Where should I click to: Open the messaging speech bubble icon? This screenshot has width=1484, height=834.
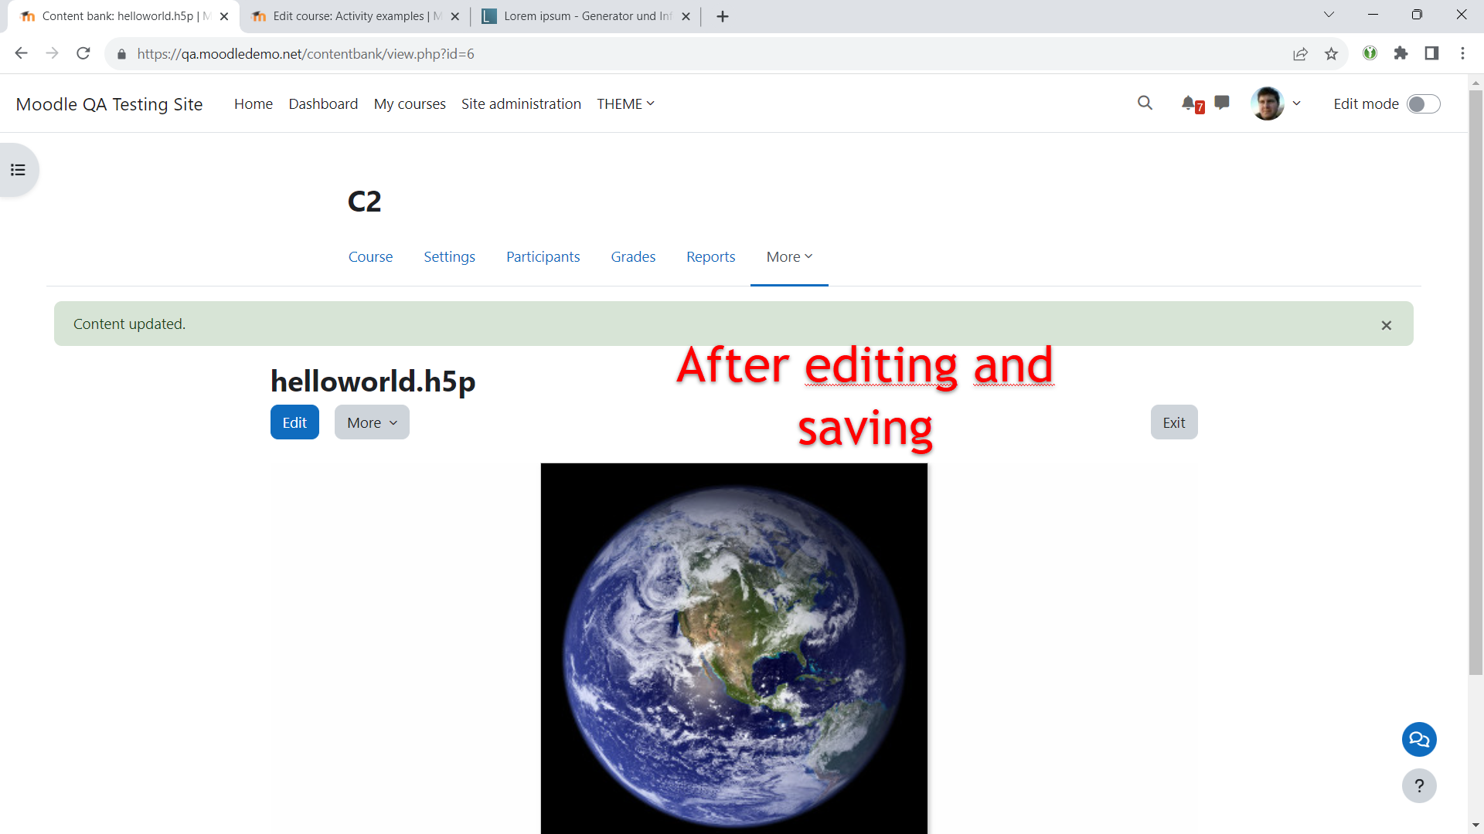coord(1222,103)
